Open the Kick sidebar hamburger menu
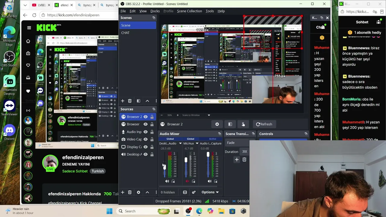Viewport: 386px width, 217px height. click(x=29, y=28)
